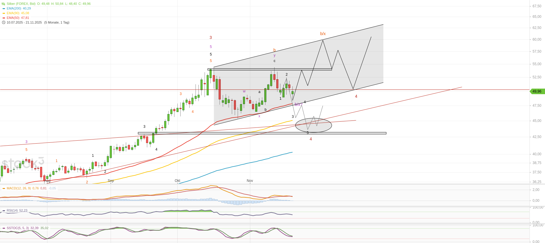Image resolution: width=545 pixels, height=243 pixels.
Task: Open the Silber (FOREX, Bid) instrument label
Action: pos(21,4)
